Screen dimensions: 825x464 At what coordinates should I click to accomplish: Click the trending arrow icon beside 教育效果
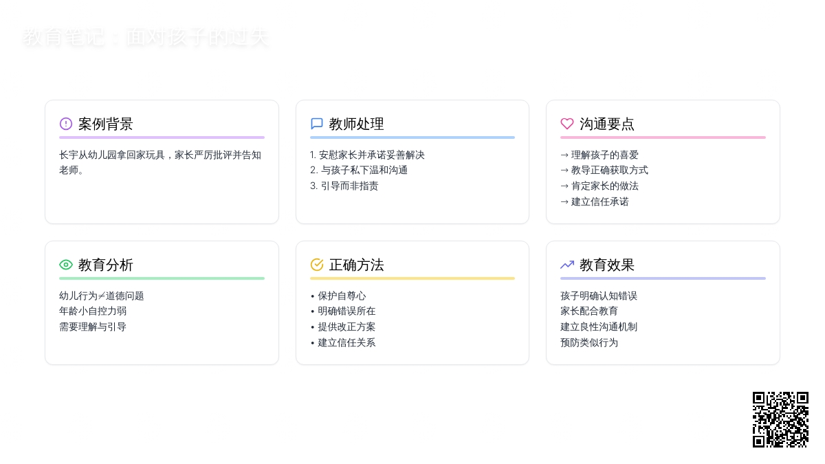click(x=567, y=265)
